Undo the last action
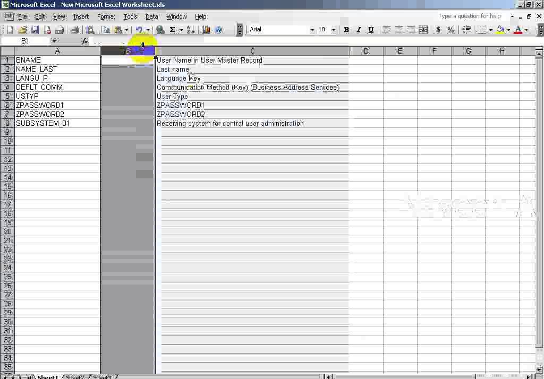This screenshot has width=544, height=379. point(139,30)
